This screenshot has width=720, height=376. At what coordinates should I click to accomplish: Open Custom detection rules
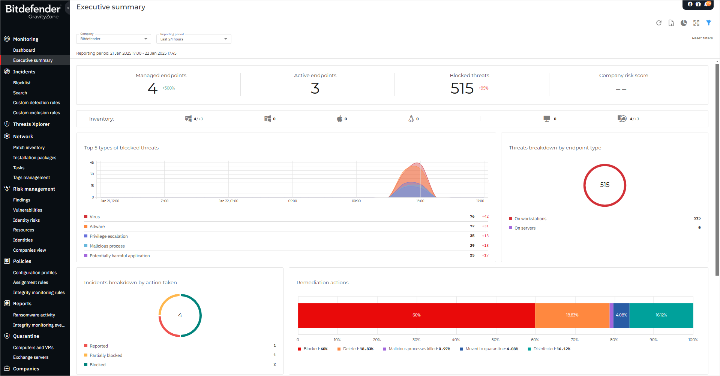[36, 102]
